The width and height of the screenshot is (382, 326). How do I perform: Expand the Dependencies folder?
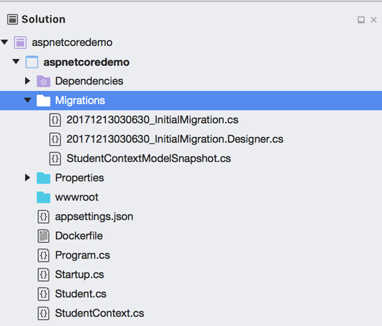click(28, 81)
